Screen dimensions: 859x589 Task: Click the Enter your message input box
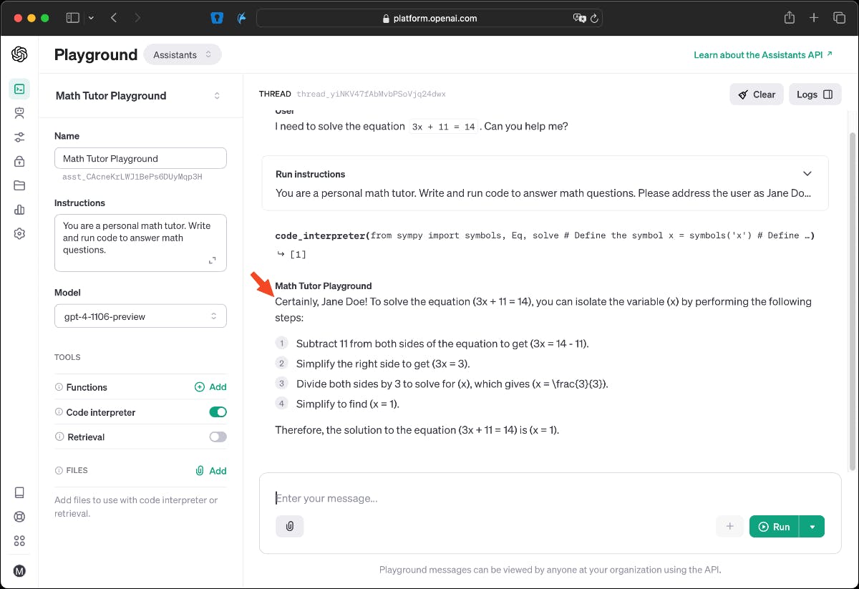tap(550, 498)
